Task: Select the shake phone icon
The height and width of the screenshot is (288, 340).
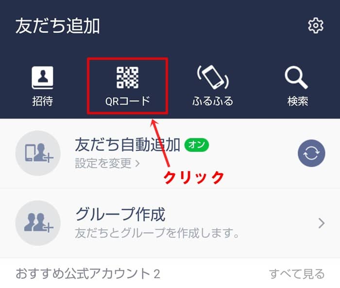Action: point(213,77)
